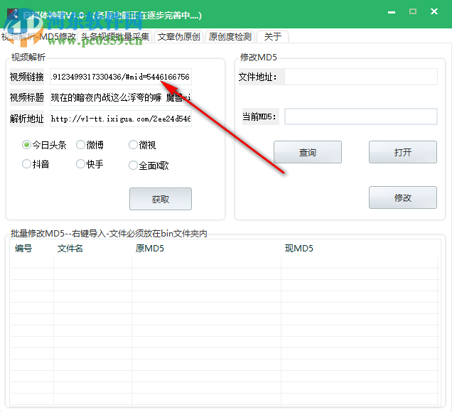Click the application icon in title bar
Screen dimensions: 452x412
pos(12,13)
